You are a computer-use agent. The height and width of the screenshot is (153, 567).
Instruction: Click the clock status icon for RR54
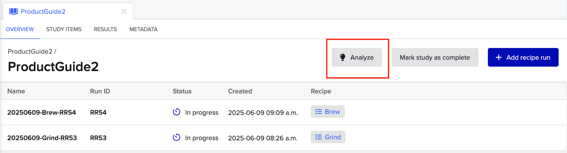pyautogui.click(x=176, y=112)
